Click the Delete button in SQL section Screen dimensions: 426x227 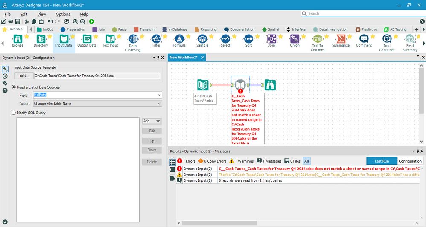tap(152, 162)
